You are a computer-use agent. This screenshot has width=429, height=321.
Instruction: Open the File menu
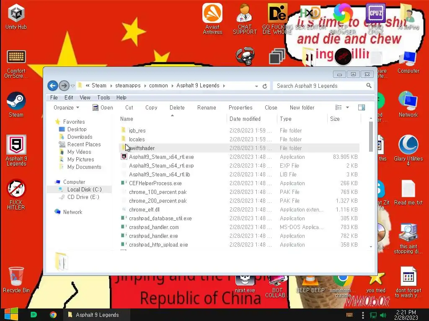coord(54,97)
